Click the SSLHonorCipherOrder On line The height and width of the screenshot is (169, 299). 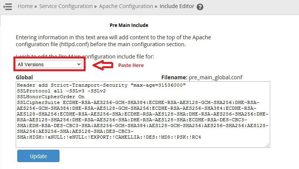(51, 97)
